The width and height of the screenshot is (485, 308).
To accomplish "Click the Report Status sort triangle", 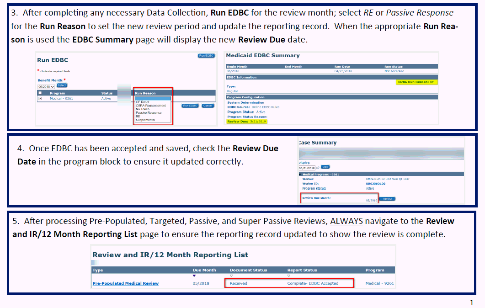I will click(289, 276).
